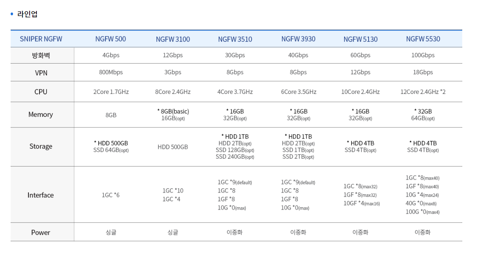
Task: Click the Storage row label
Action: [41, 146]
